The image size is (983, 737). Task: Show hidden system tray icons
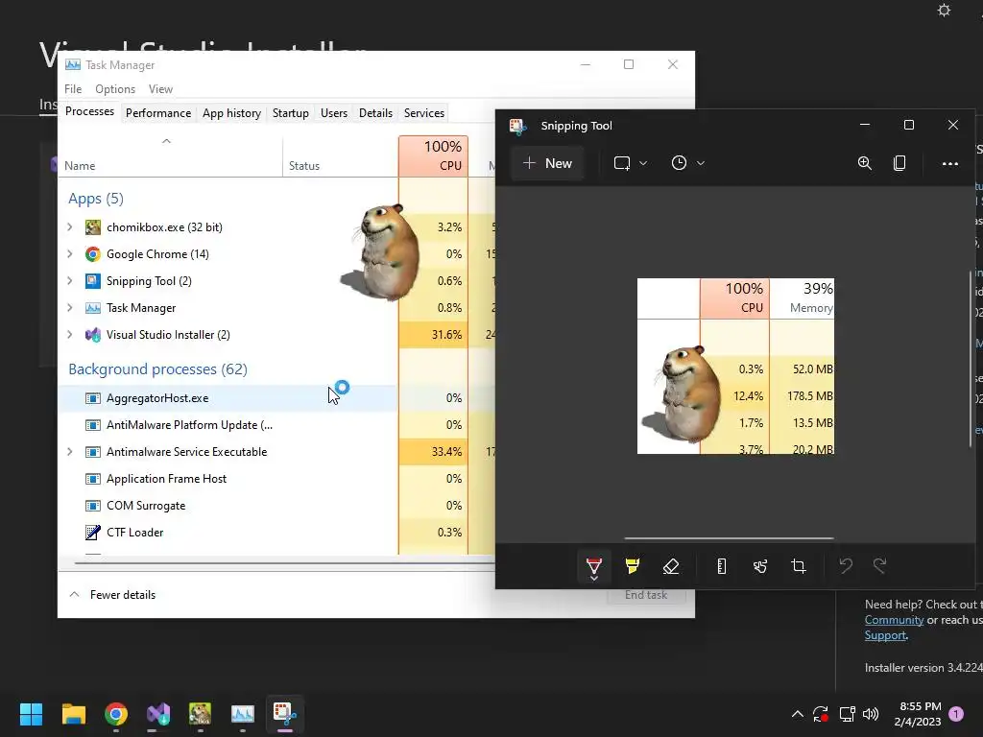pos(798,714)
